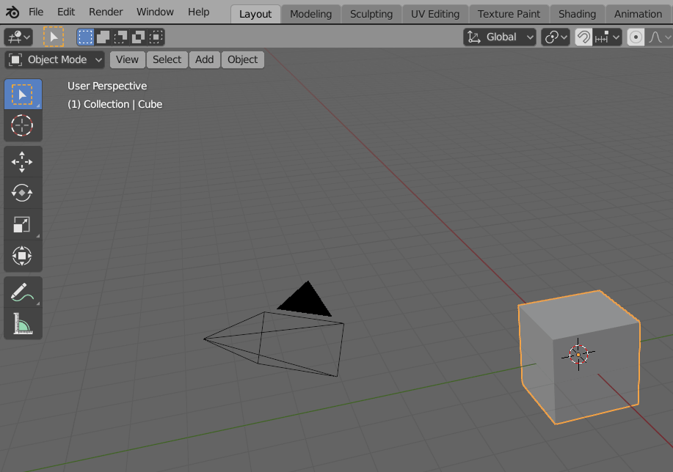Select the Scale tool
This screenshot has width=673, height=472.
pos(23,224)
